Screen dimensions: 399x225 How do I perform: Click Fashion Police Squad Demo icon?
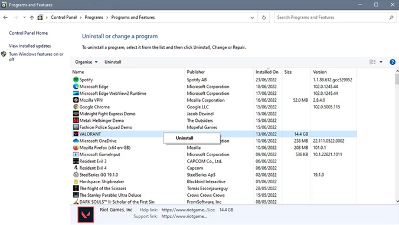point(76,127)
